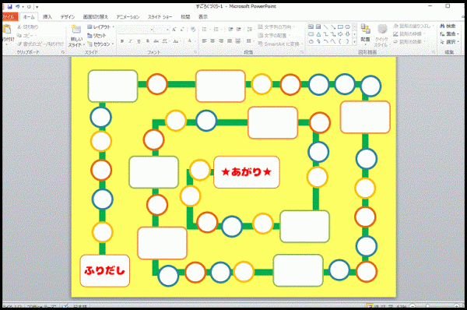Click the Find (検索) binoculars icon
This screenshot has width=467, height=310.
[442, 26]
